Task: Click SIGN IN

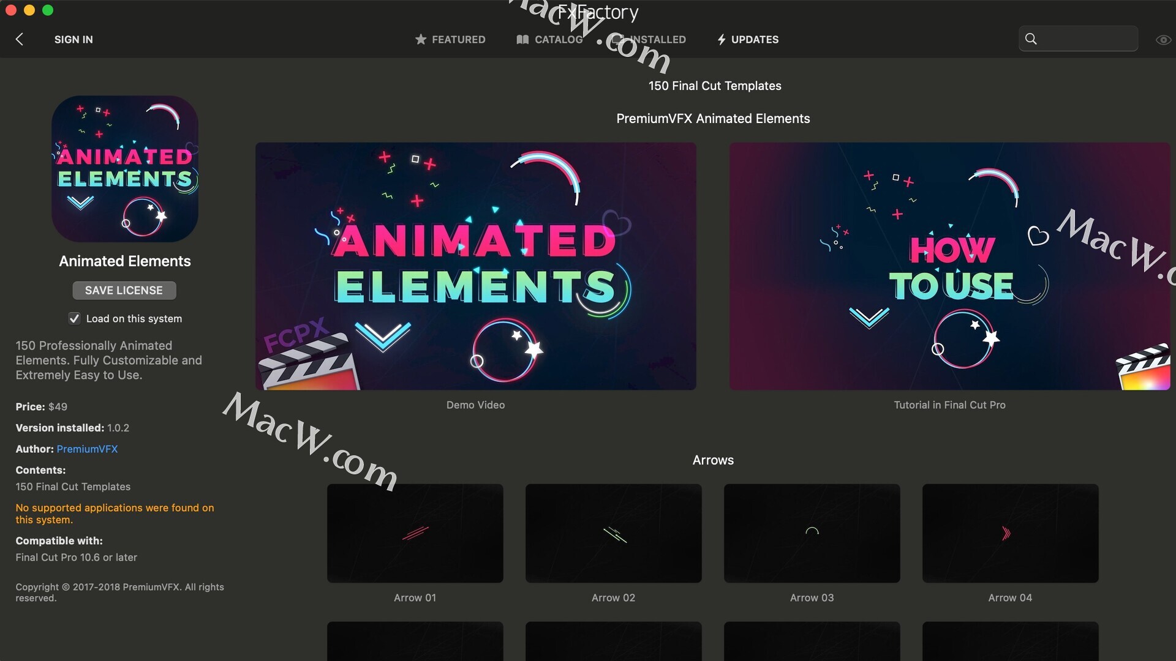Action: [73, 39]
